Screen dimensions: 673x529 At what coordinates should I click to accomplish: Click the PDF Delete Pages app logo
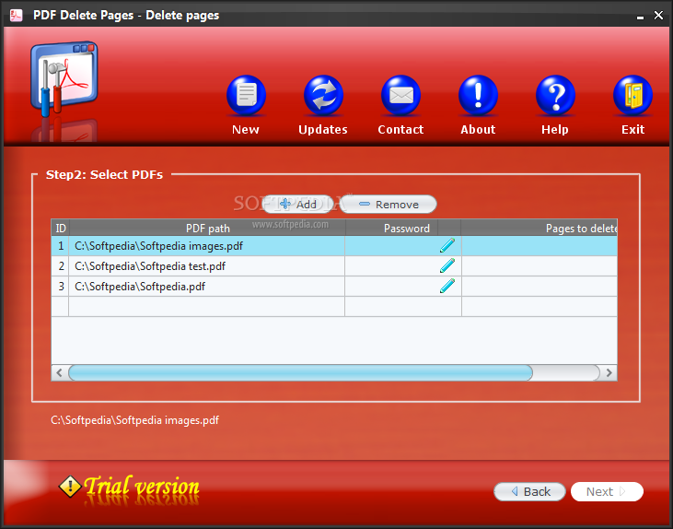(64, 79)
